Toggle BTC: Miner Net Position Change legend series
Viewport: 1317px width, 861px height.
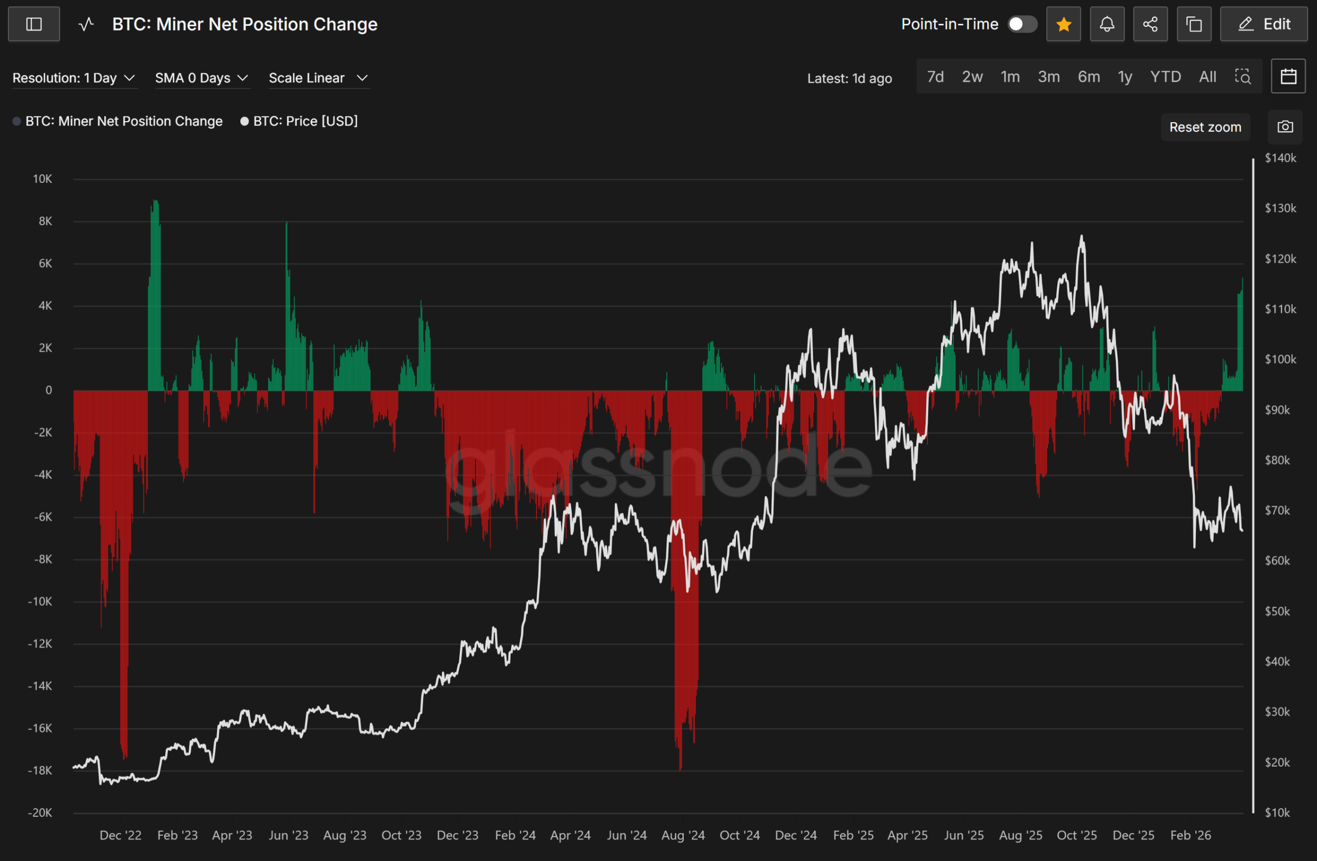(123, 121)
